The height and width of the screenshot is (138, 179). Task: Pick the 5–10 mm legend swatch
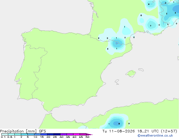pos(31,134)
